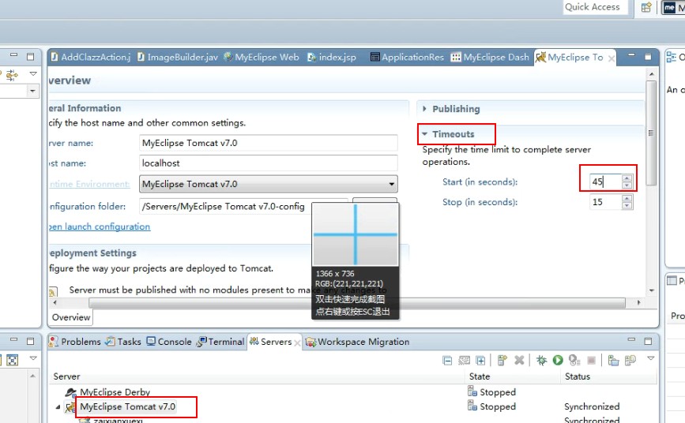The width and height of the screenshot is (685, 423).
Task: Click the publish to server icon
Action: pos(613,361)
